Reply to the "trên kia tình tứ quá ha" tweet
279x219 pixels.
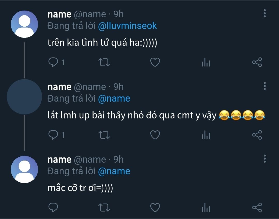click(x=53, y=62)
